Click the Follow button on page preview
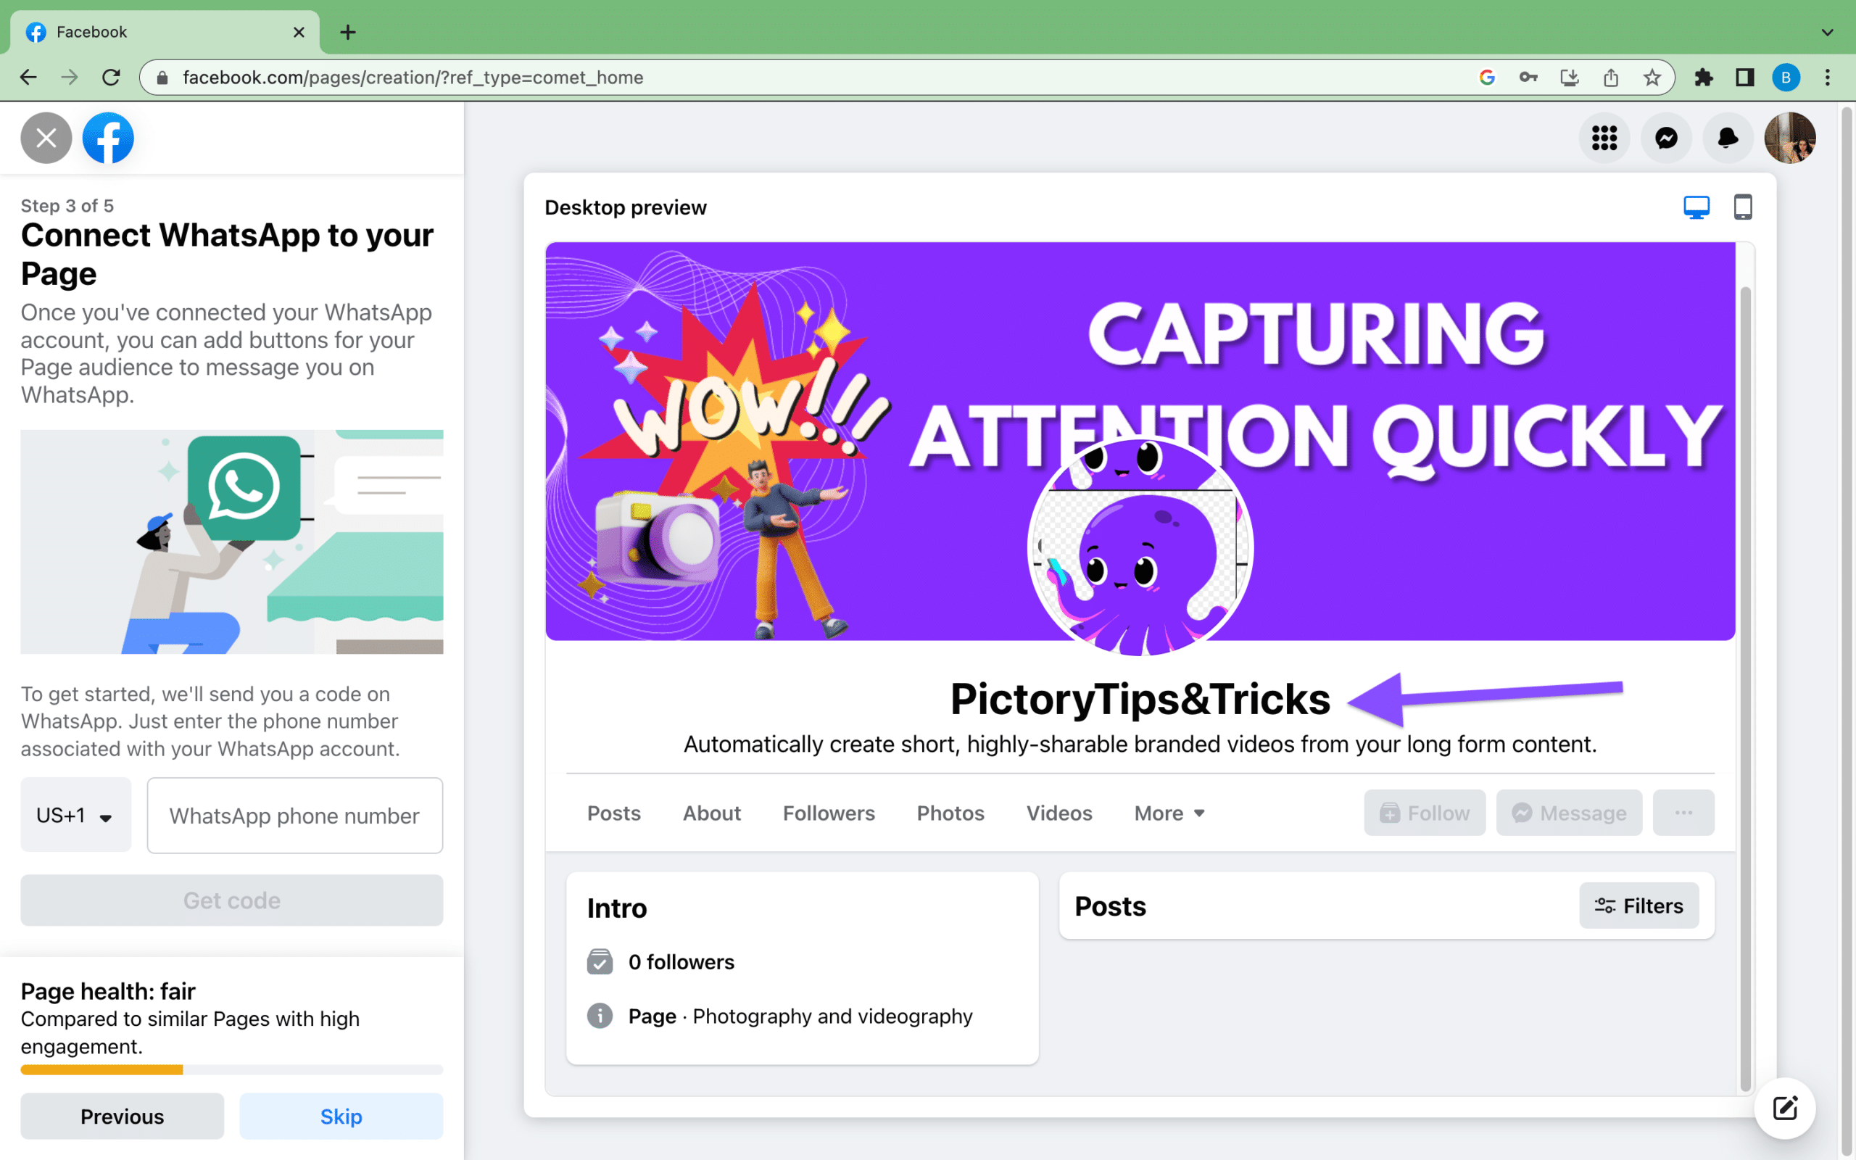 (1425, 813)
